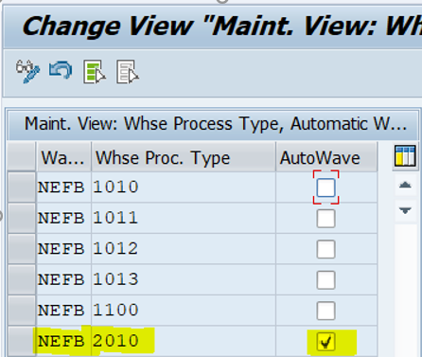Viewport: 422px width, 357px height.
Task: Check the AutoWave box in row 1012
Action: [325, 249]
